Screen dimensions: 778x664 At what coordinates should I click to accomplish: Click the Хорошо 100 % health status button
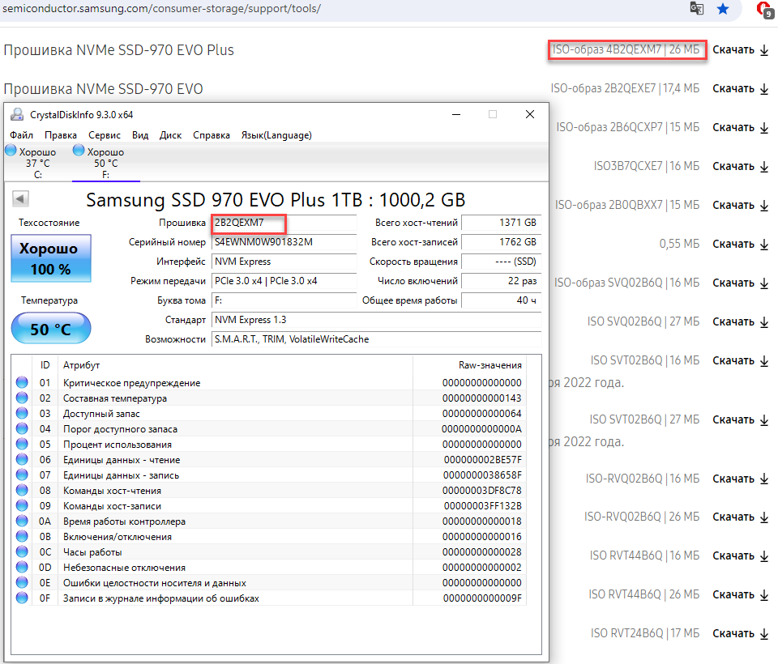51,258
